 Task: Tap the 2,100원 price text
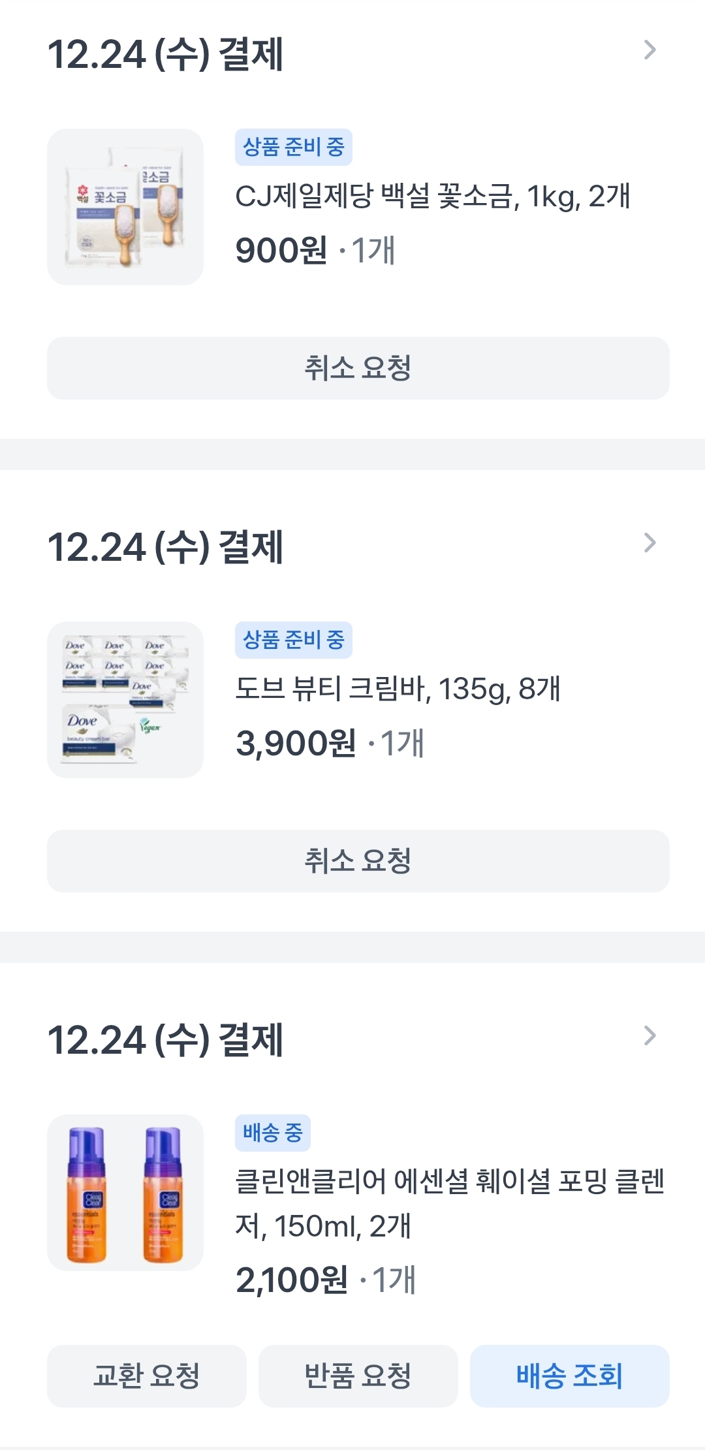(x=292, y=1280)
